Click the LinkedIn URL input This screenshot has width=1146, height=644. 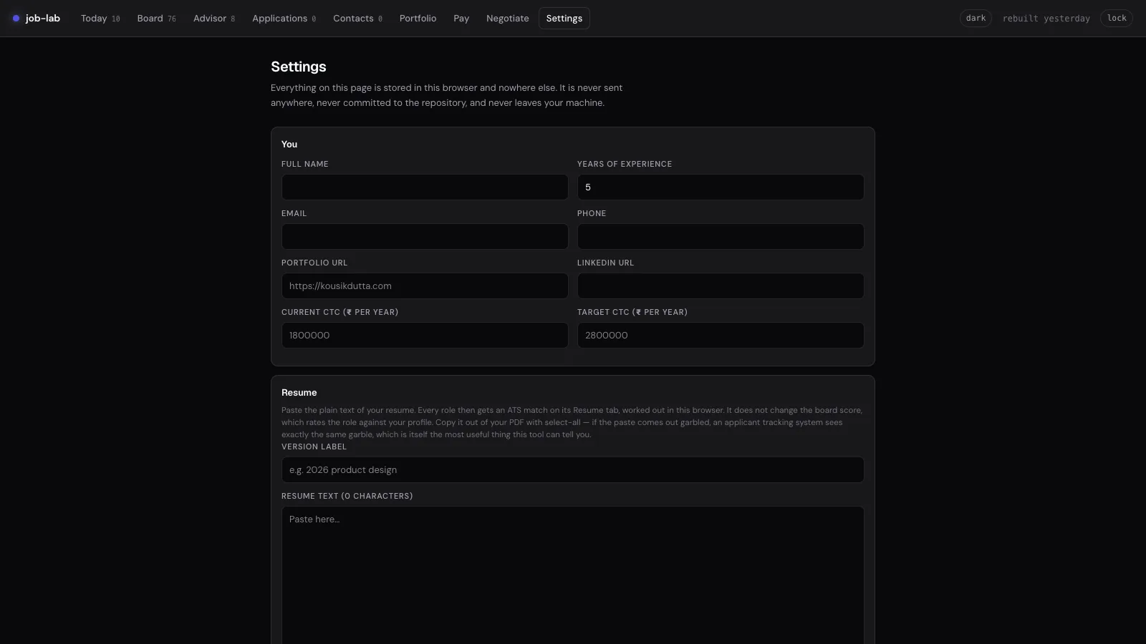[721, 286]
